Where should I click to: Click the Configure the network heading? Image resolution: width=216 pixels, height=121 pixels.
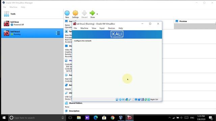click(82, 41)
